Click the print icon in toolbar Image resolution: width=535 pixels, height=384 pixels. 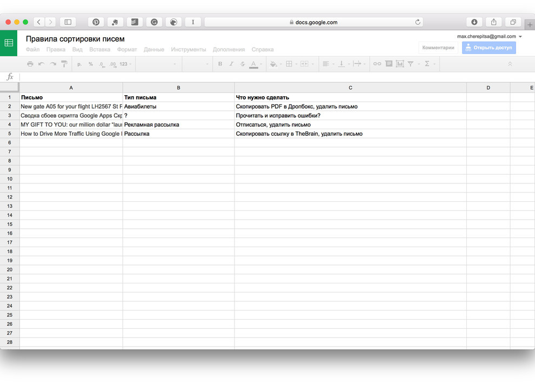[x=30, y=64]
